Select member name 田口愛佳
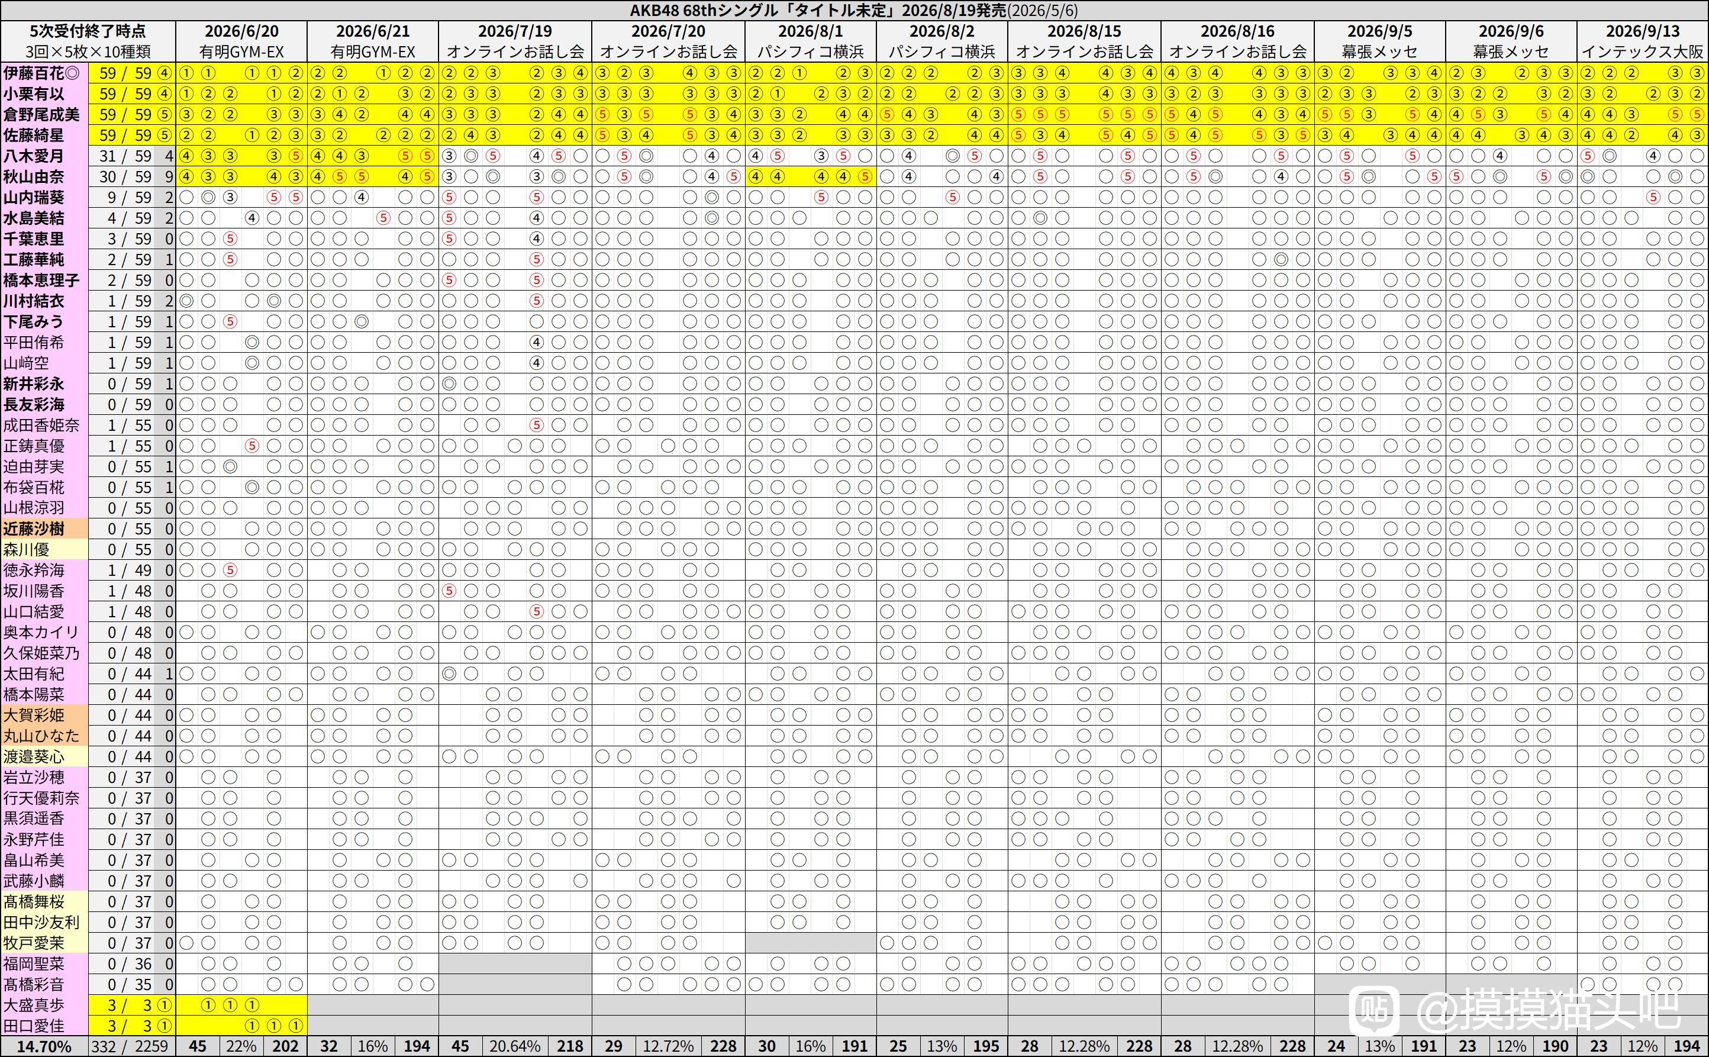 [x=34, y=1026]
